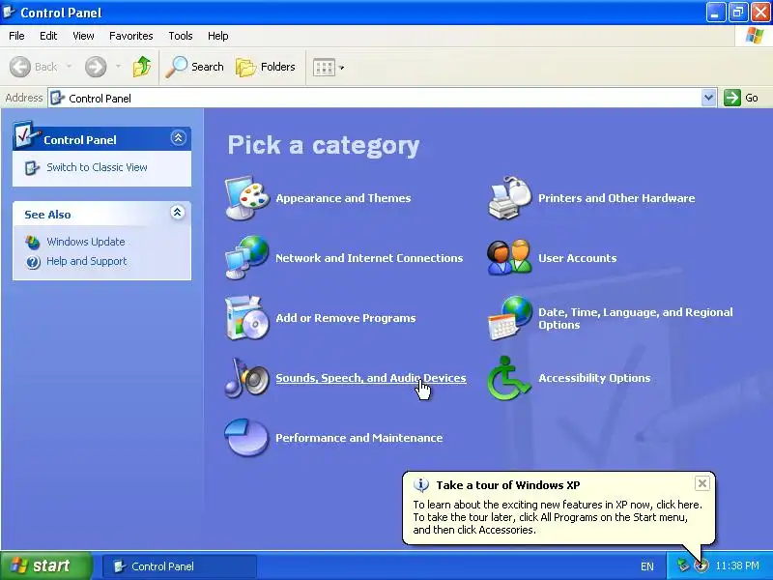Open the Accessibility Options link
The image size is (773, 580).
click(x=594, y=378)
